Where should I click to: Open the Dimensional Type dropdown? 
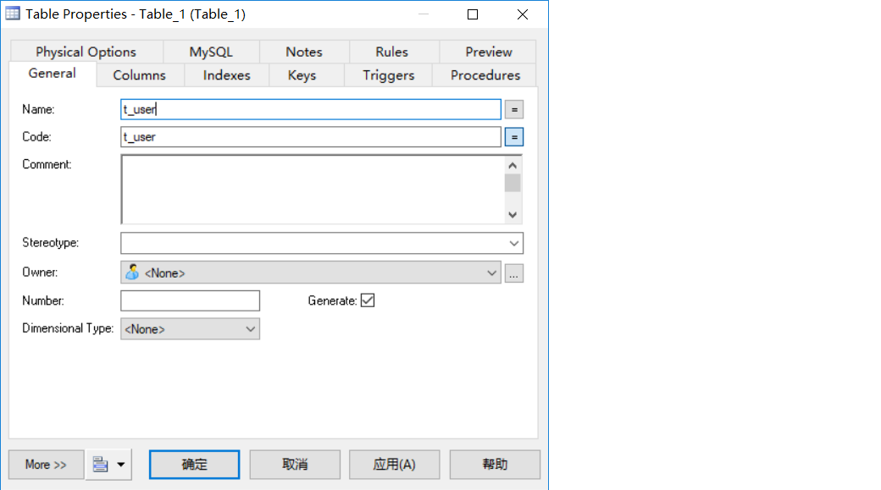click(190, 329)
